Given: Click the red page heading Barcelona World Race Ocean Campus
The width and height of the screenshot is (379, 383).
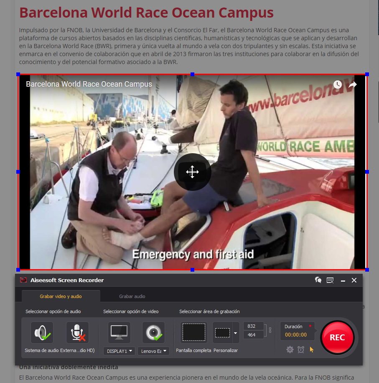Looking at the screenshot, I should (x=146, y=13).
